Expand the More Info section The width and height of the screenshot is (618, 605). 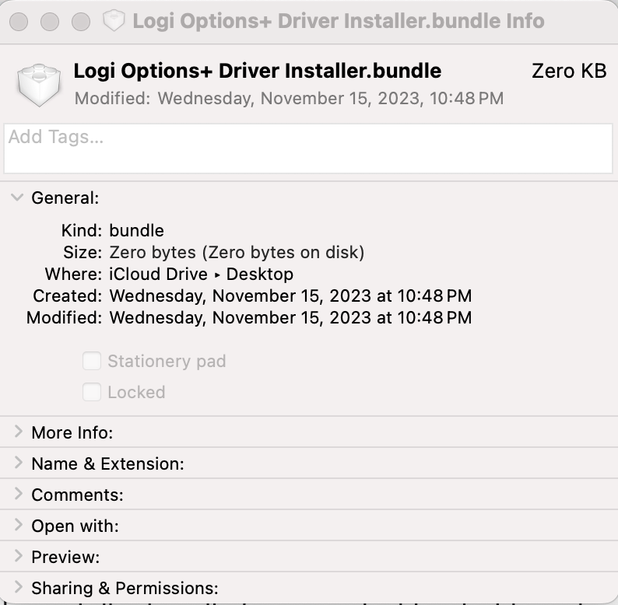pyautogui.click(x=18, y=432)
